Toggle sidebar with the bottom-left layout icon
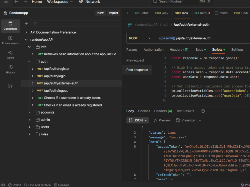250x187 pixels. pyautogui.click(x=3, y=185)
